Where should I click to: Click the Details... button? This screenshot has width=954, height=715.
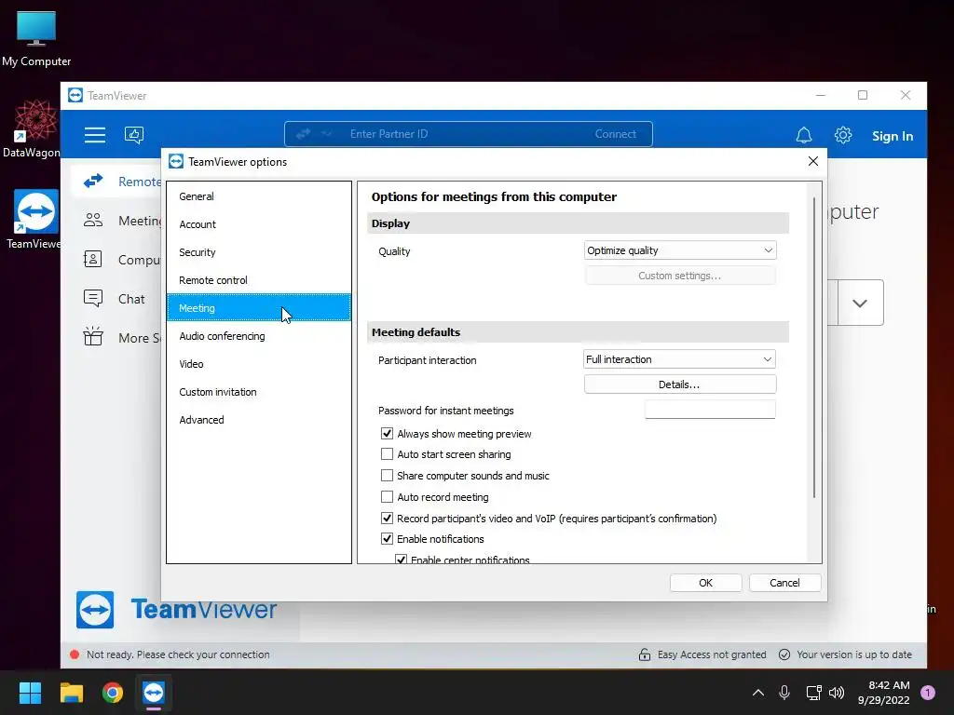click(x=679, y=384)
